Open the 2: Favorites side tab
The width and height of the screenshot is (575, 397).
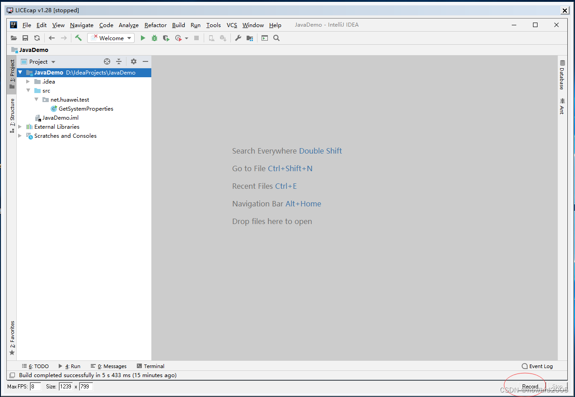(x=12, y=338)
